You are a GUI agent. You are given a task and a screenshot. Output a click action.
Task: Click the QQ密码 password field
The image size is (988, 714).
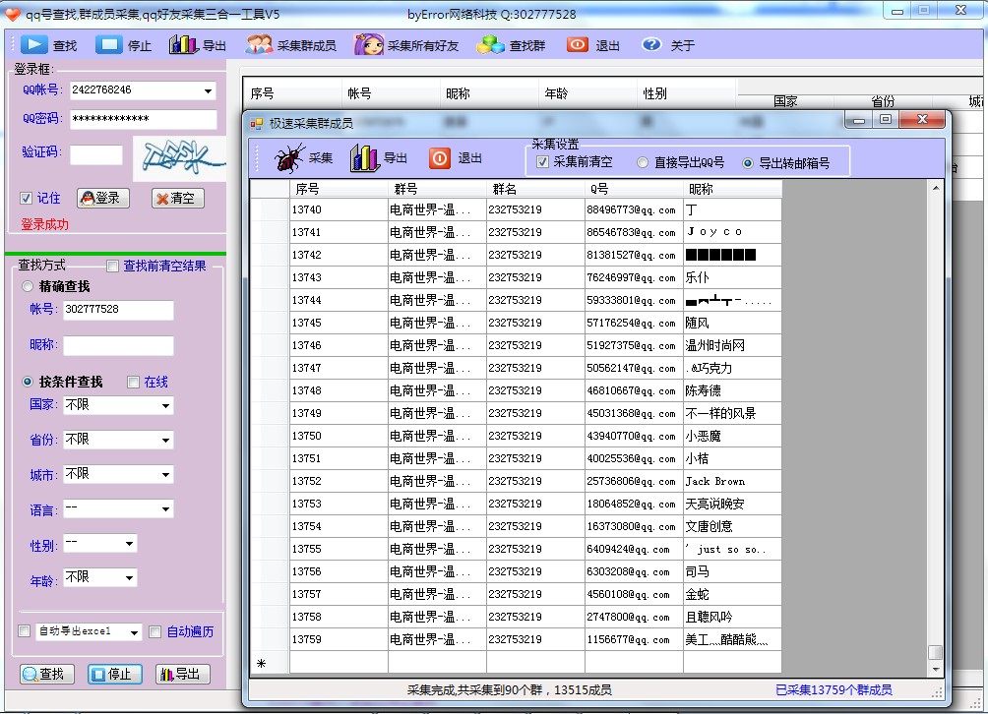click(143, 119)
